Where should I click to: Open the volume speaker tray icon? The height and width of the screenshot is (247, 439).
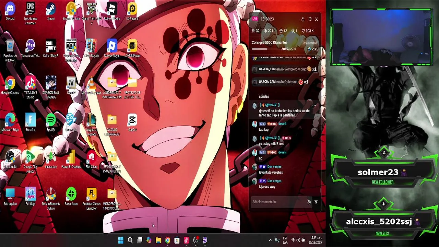[x=298, y=240]
